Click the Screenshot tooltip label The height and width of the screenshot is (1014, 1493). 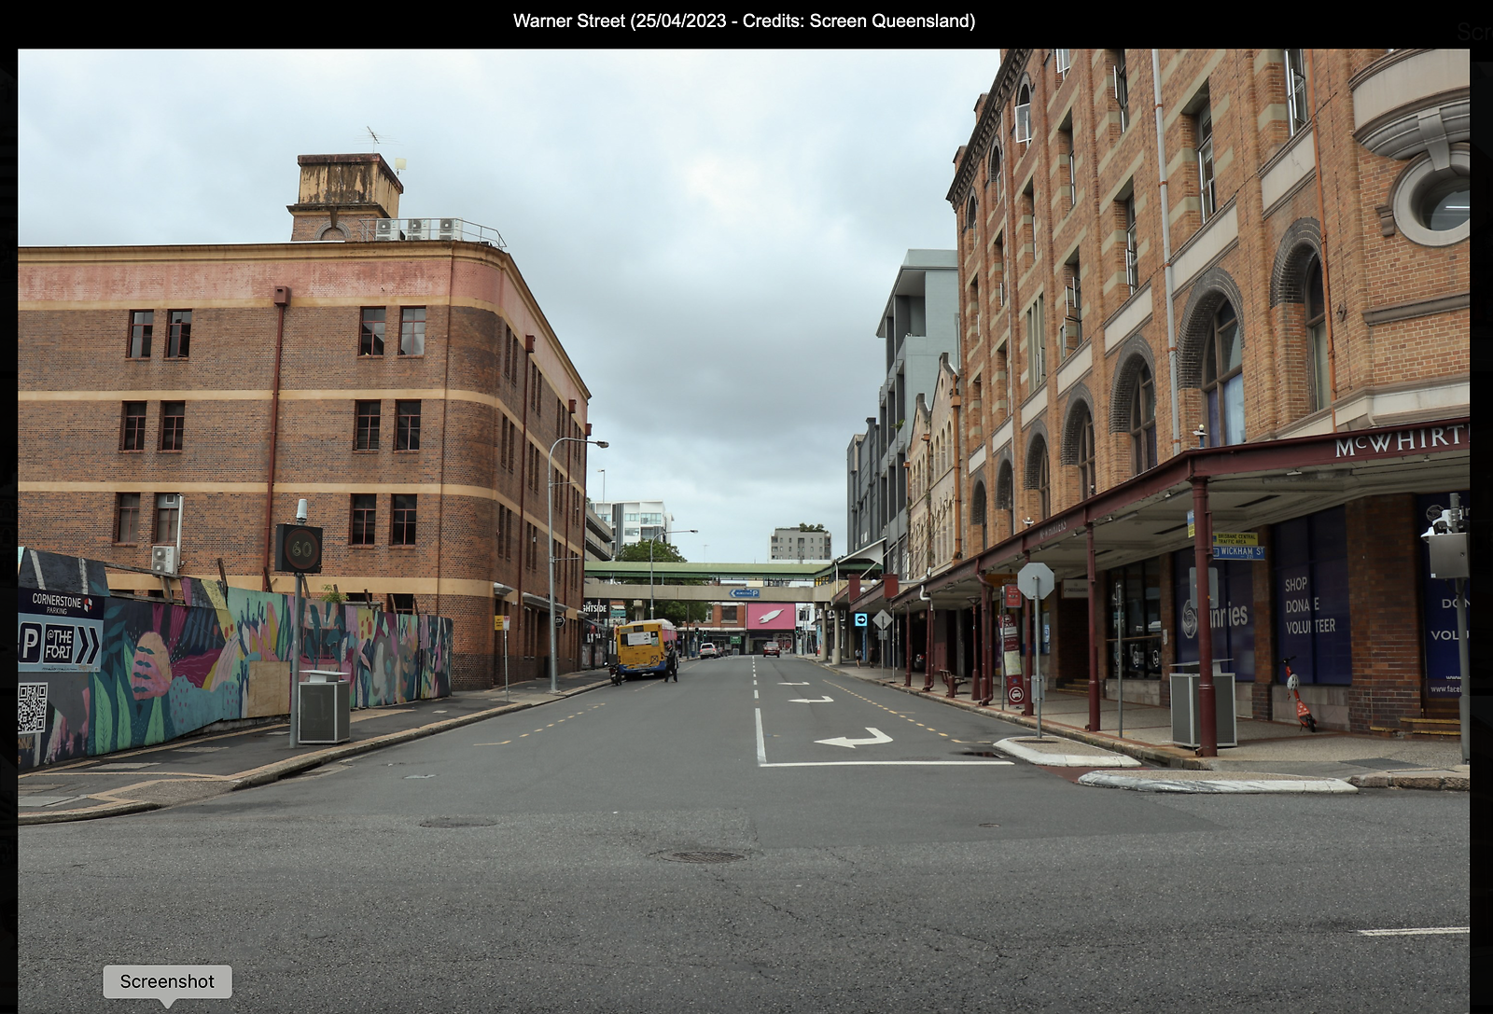point(167,981)
